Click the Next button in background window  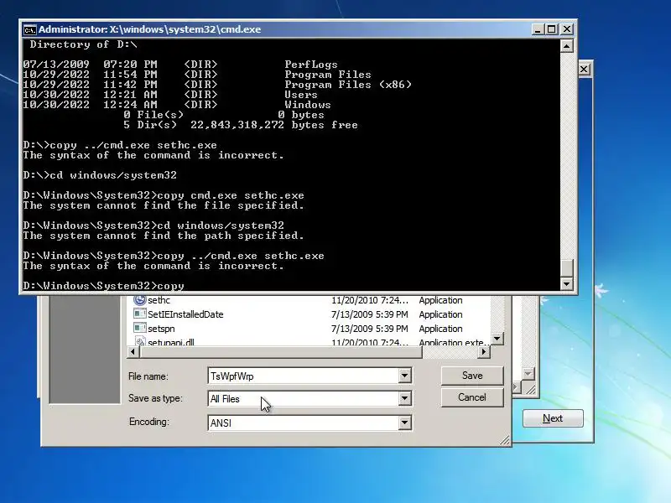pyautogui.click(x=553, y=418)
